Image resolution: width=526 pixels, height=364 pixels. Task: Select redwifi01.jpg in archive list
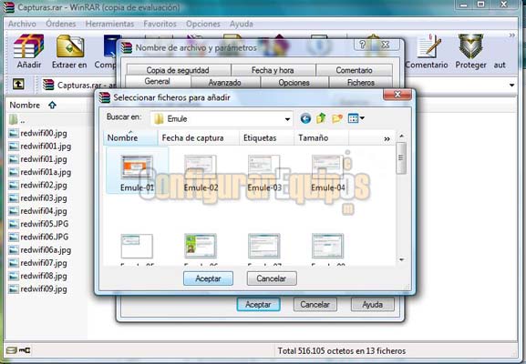pos(38,159)
